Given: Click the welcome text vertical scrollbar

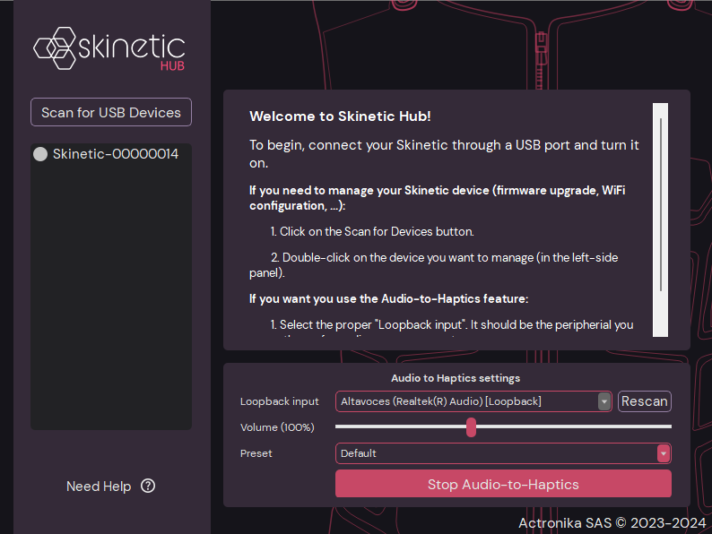Looking at the screenshot, I should (660, 220).
